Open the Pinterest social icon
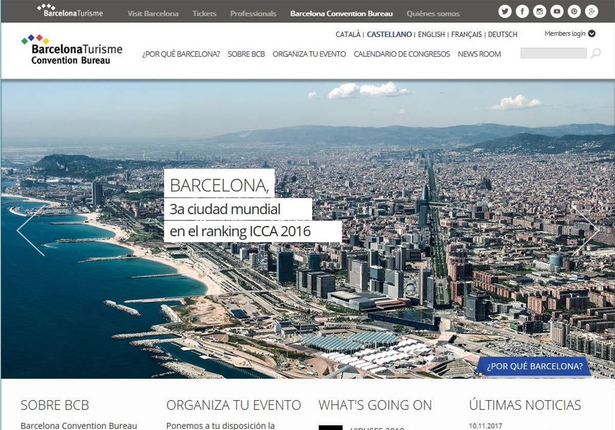The width and height of the screenshot is (615, 430). pyautogui.click(x=575, y=11)
